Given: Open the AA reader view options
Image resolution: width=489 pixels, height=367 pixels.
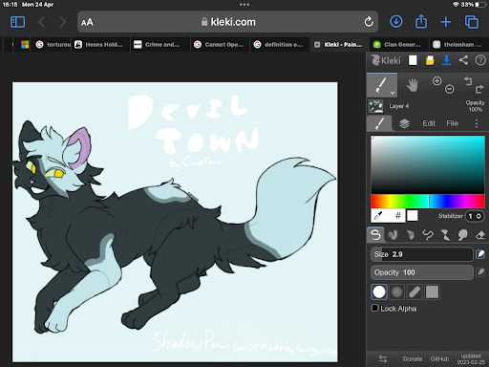Looking at the screenshot, I should [x=87, y=22].
